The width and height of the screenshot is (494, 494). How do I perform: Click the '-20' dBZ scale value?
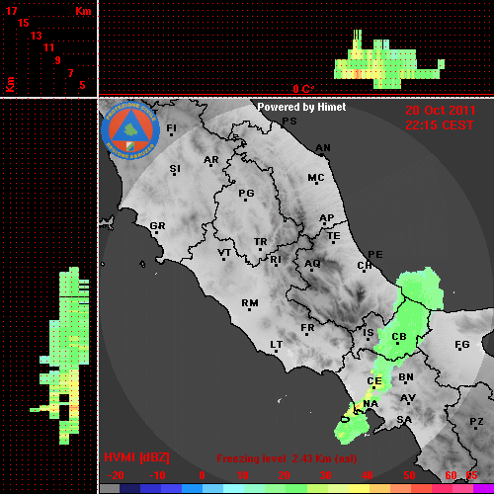[x=116, y=475]
